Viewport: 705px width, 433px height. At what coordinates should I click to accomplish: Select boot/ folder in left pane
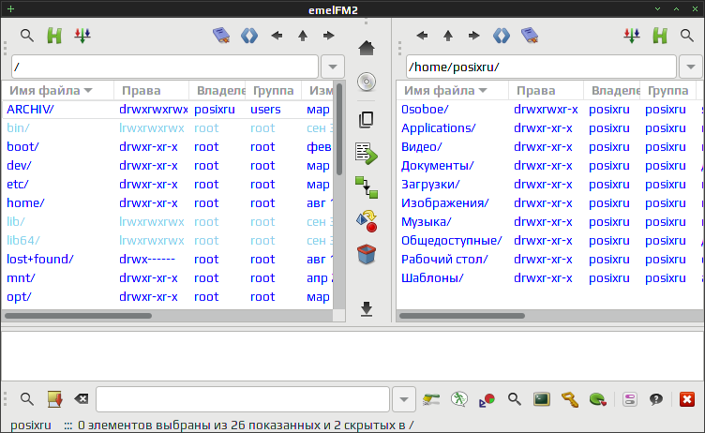[x=22, y=146]
